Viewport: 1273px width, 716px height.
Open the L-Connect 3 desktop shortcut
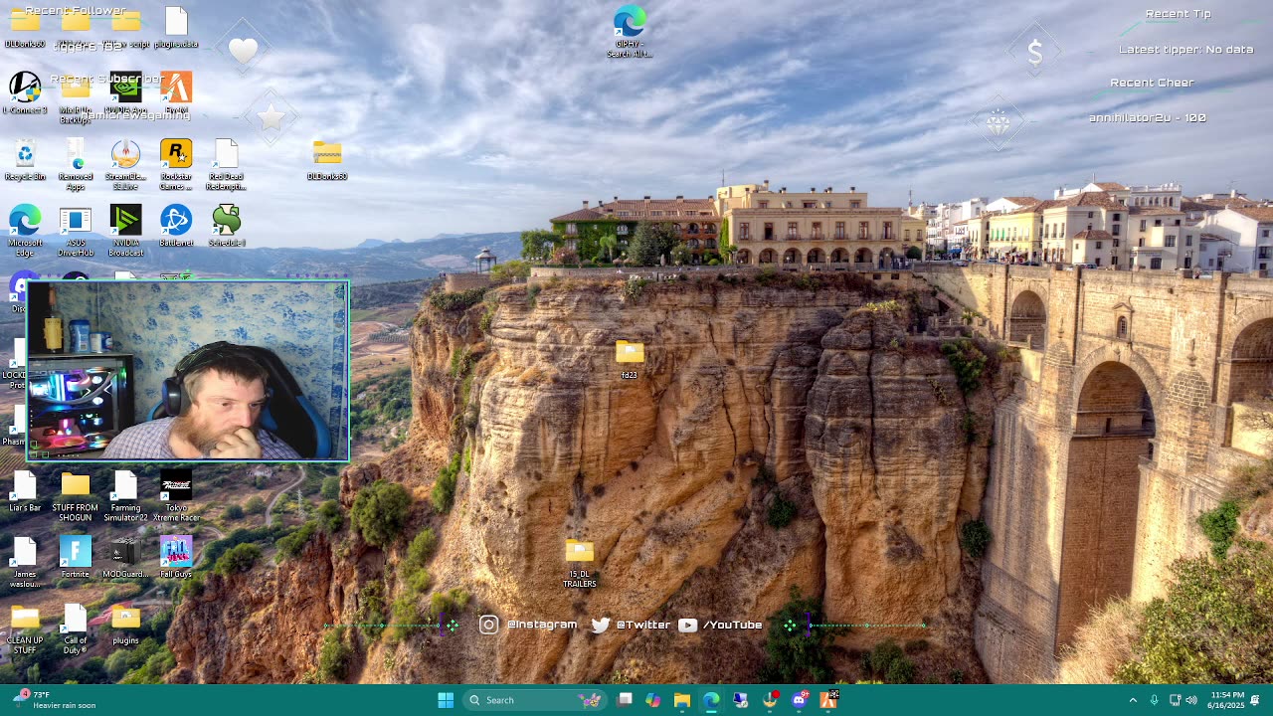(x=25, y=92)
